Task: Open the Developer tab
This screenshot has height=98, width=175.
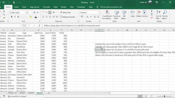Action: [x=81, y=7]
